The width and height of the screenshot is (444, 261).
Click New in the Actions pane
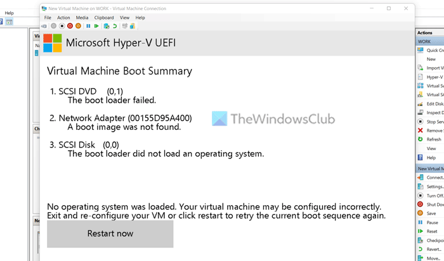point(431,59)
